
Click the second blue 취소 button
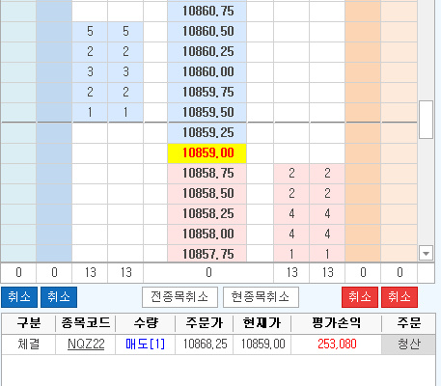tap(59, 297)
